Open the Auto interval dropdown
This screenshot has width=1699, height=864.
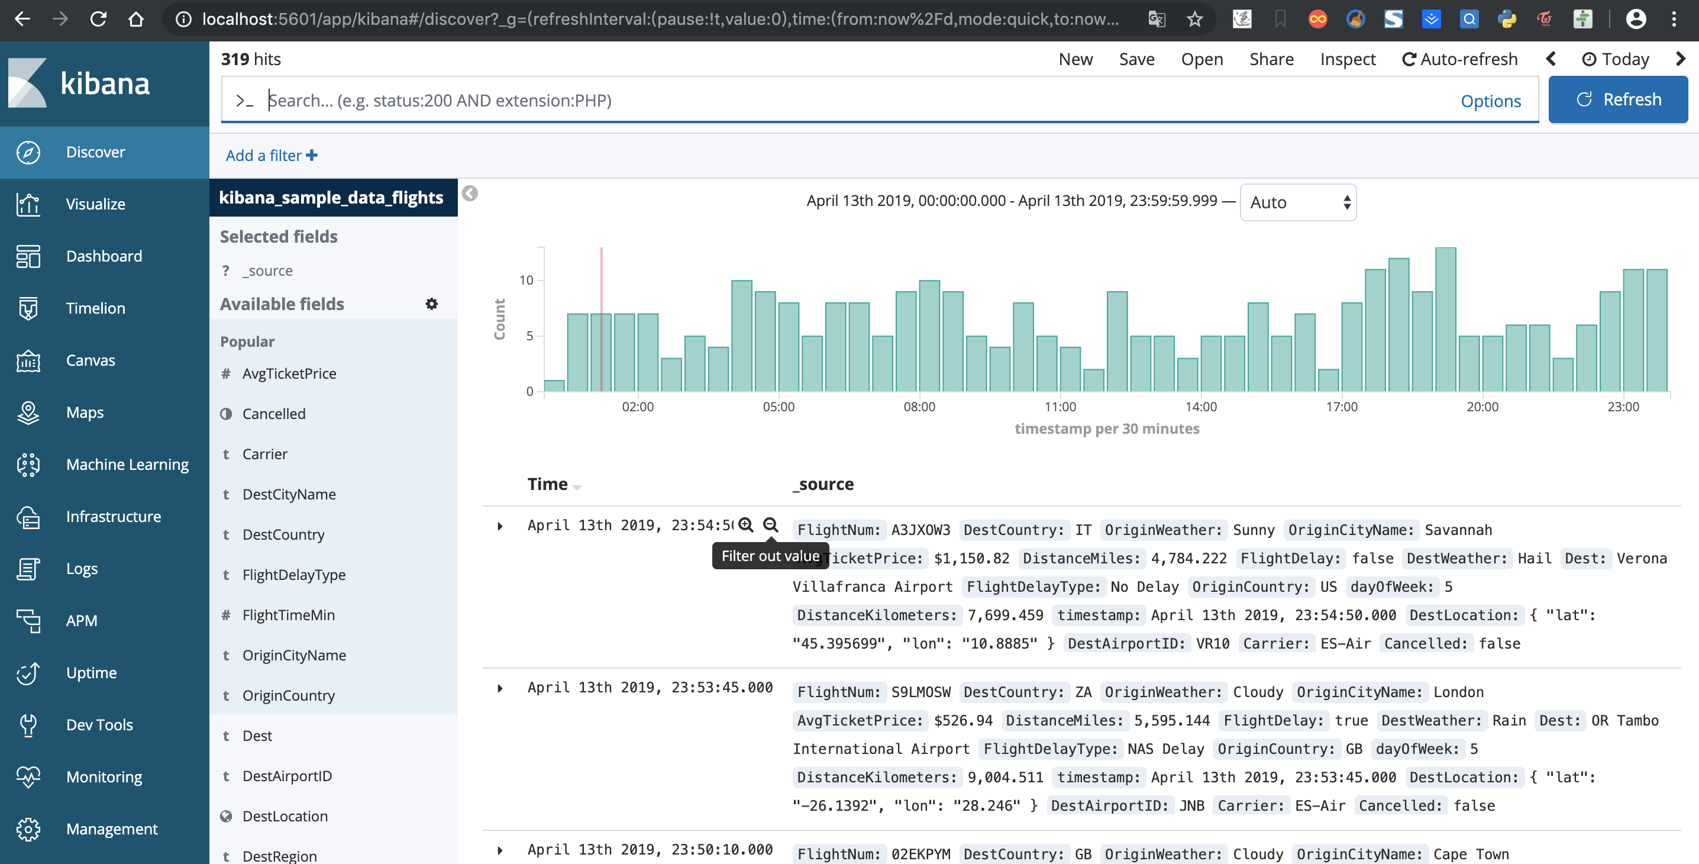pos(1298,202)
